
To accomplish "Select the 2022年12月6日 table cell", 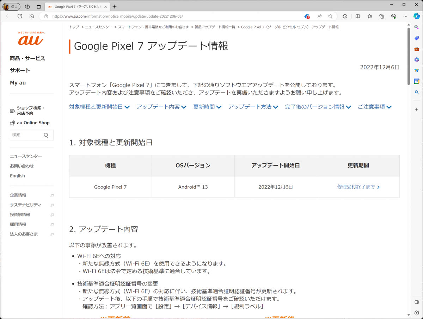I will click(276, 187).
